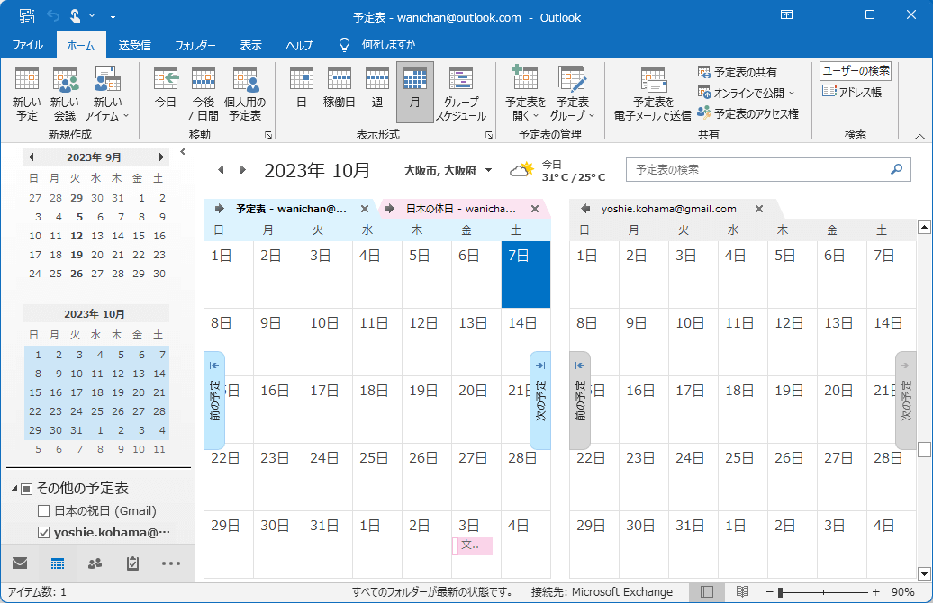Open People from the navigation bar

[x=95, y=563]
